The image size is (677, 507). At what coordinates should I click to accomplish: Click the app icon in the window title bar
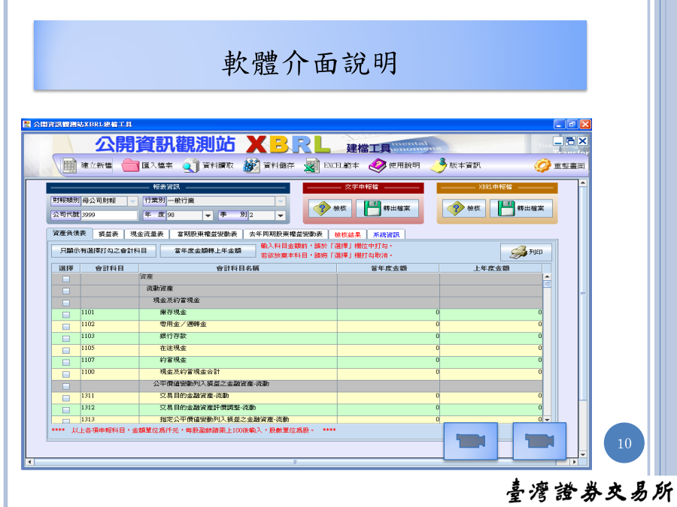coord(27,124)
